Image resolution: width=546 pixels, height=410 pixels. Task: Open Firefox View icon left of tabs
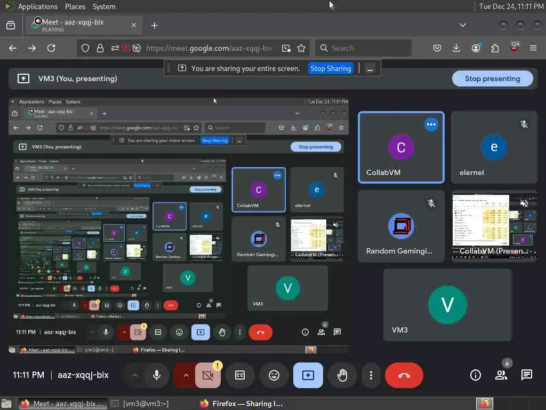[11, 25]
